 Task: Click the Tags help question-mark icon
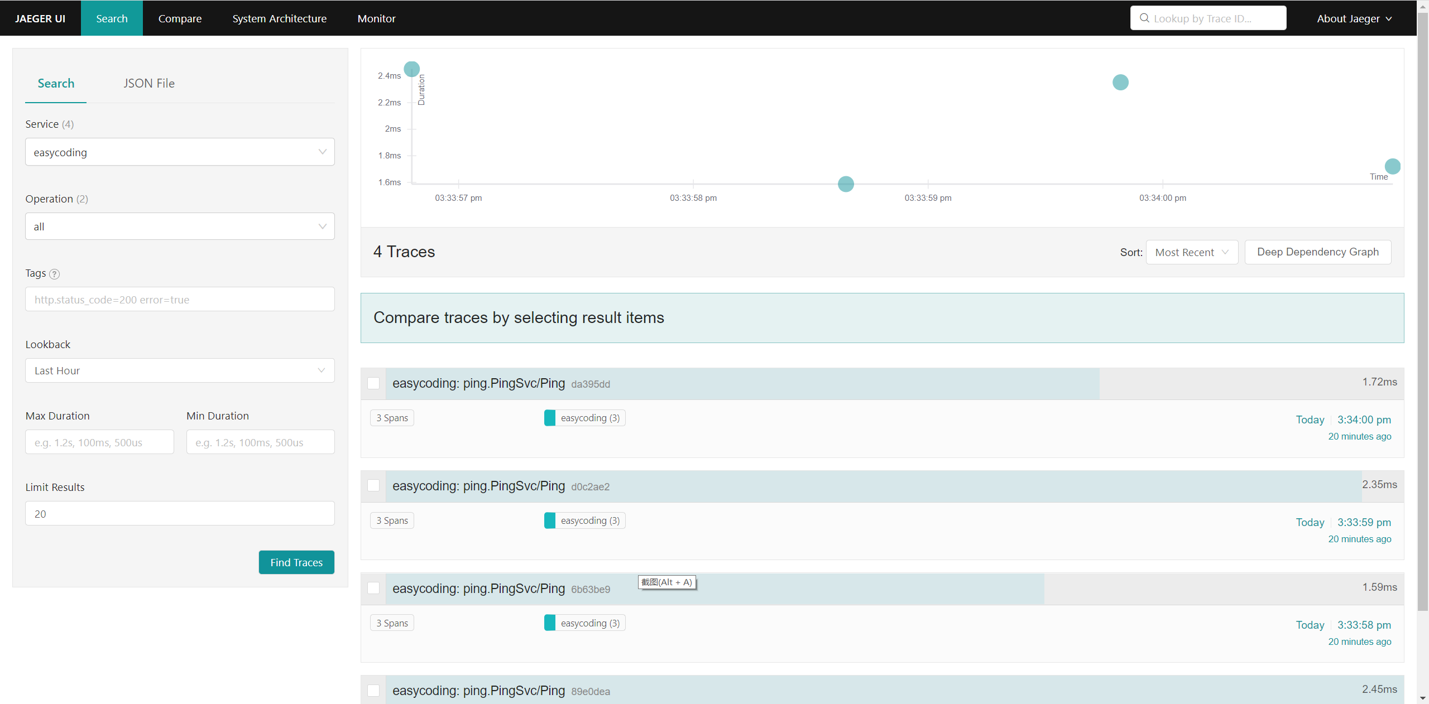coord(54,274)
